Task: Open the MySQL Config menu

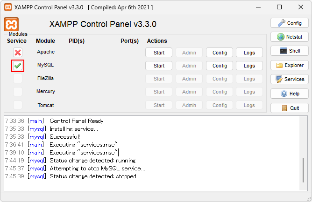Action: click(220, 66)
